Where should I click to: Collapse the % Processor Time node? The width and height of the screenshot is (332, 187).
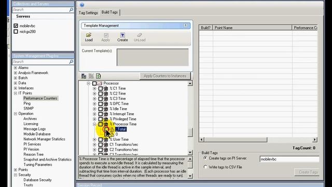[x=94, y=124]
